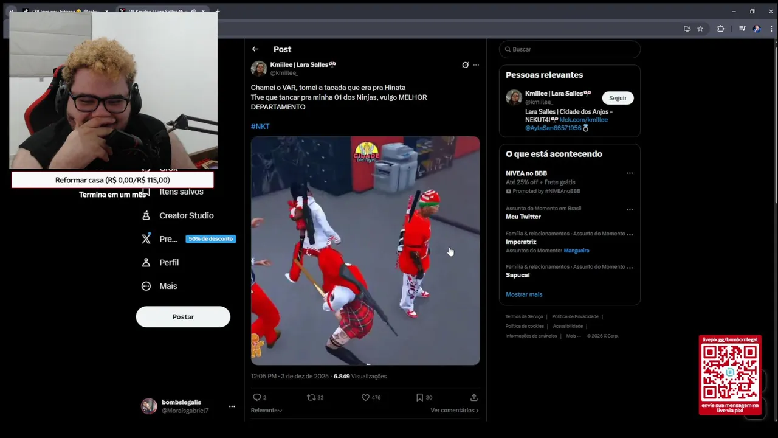Open 6.849 Visualizações count
The image size is (778, 438).
click(360, 377)
